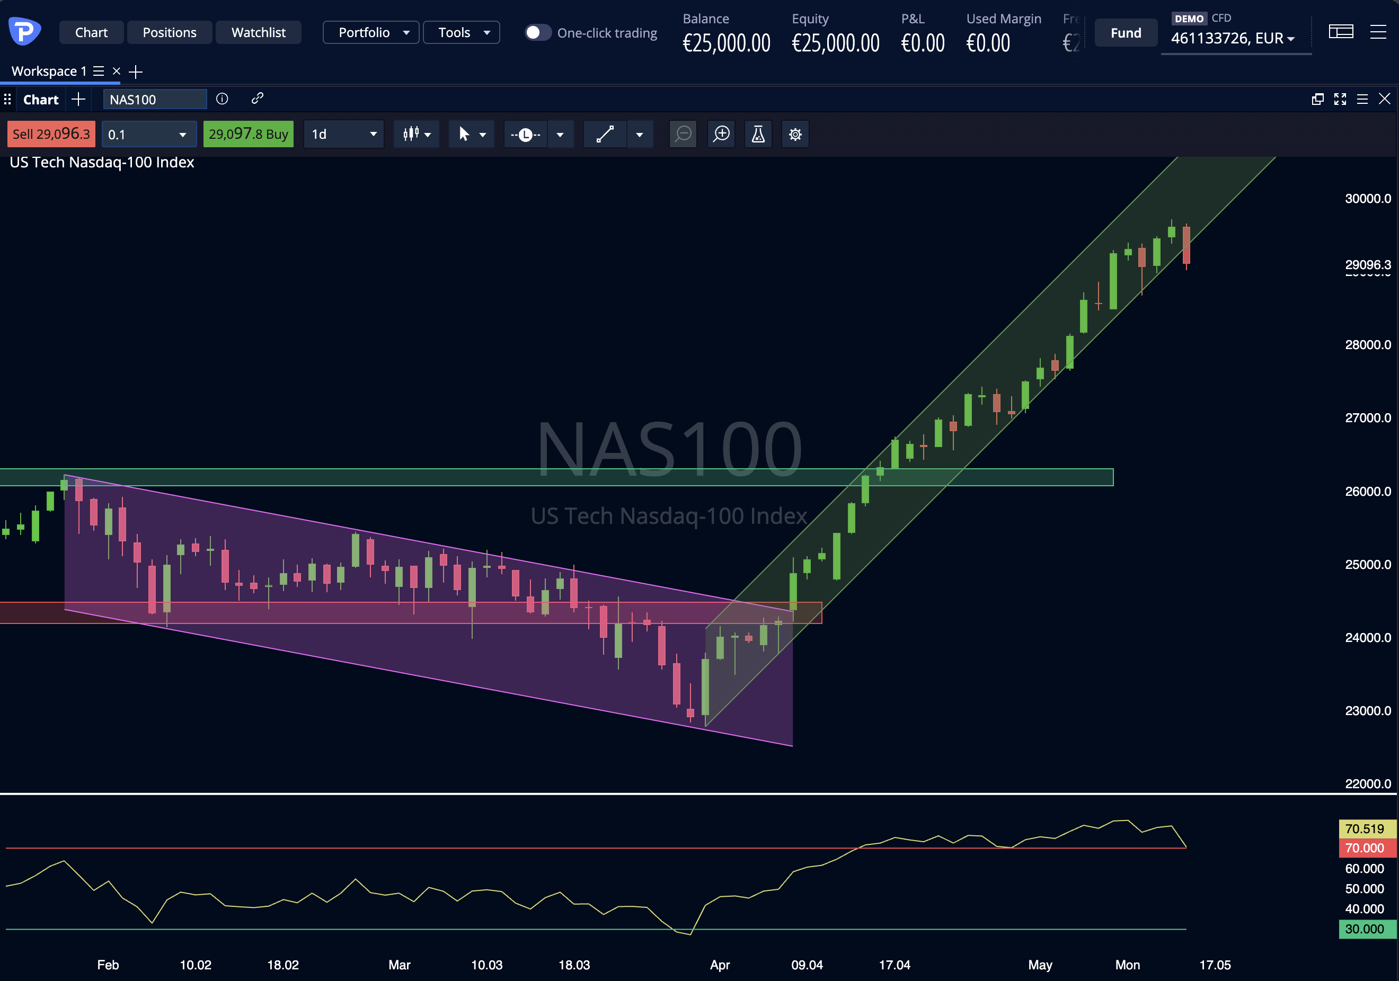Open chart settings gear

click(x=795, y=134)
